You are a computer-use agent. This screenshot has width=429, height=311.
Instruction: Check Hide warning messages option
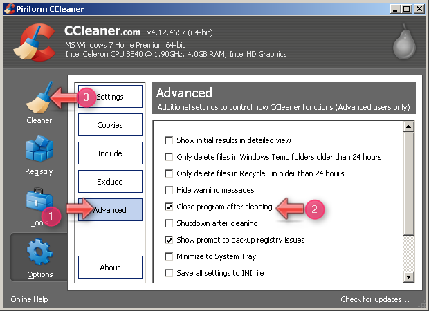click(x=169, y=190)
